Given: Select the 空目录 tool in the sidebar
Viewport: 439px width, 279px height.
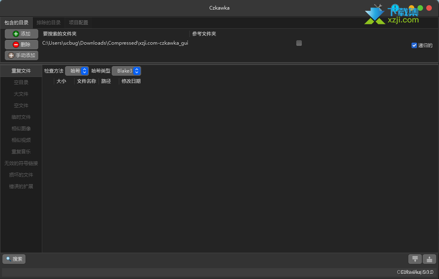Looking at the screenshot, I should point(21,82).
